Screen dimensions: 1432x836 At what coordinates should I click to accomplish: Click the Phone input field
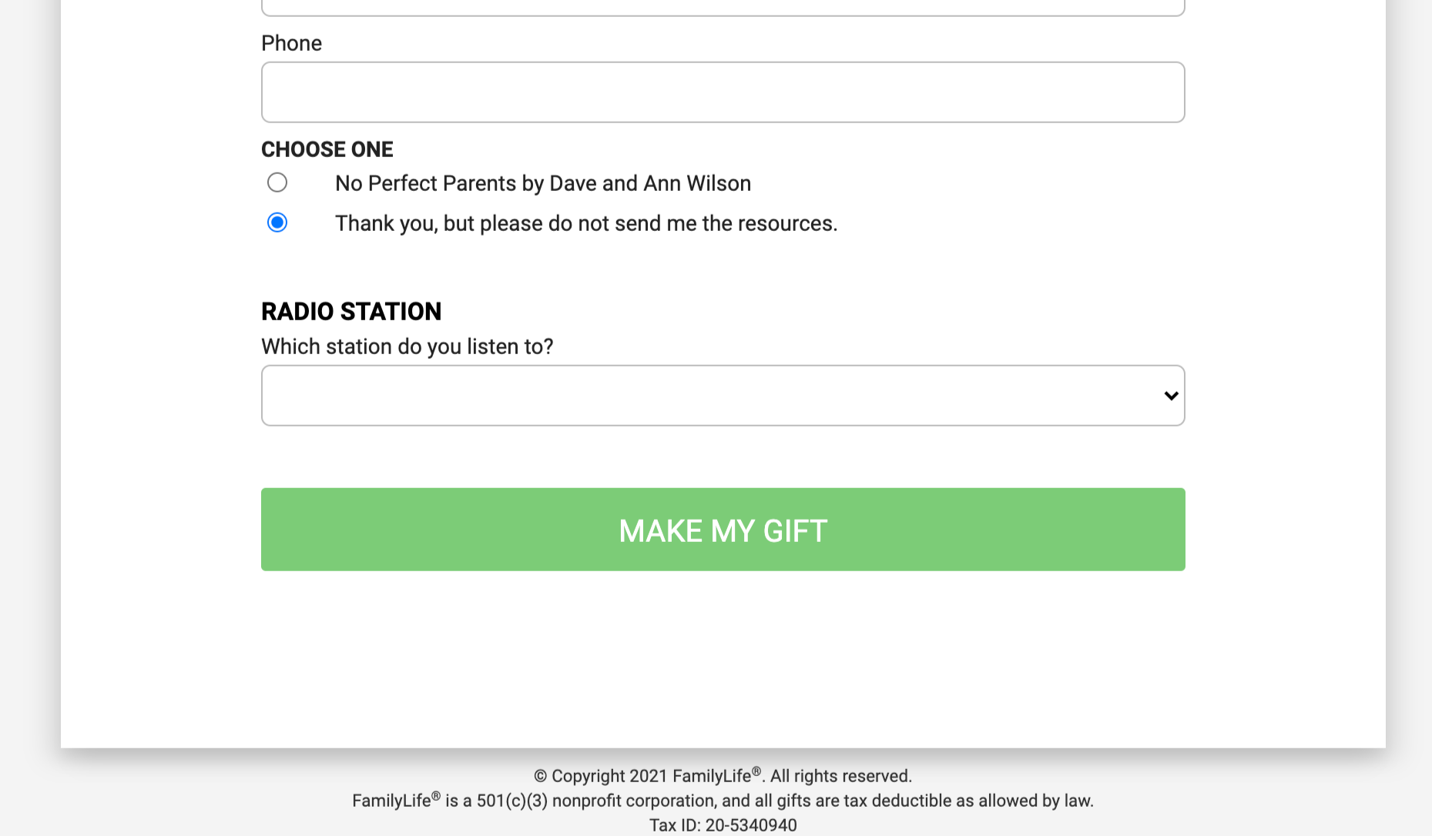coord(723,92)
